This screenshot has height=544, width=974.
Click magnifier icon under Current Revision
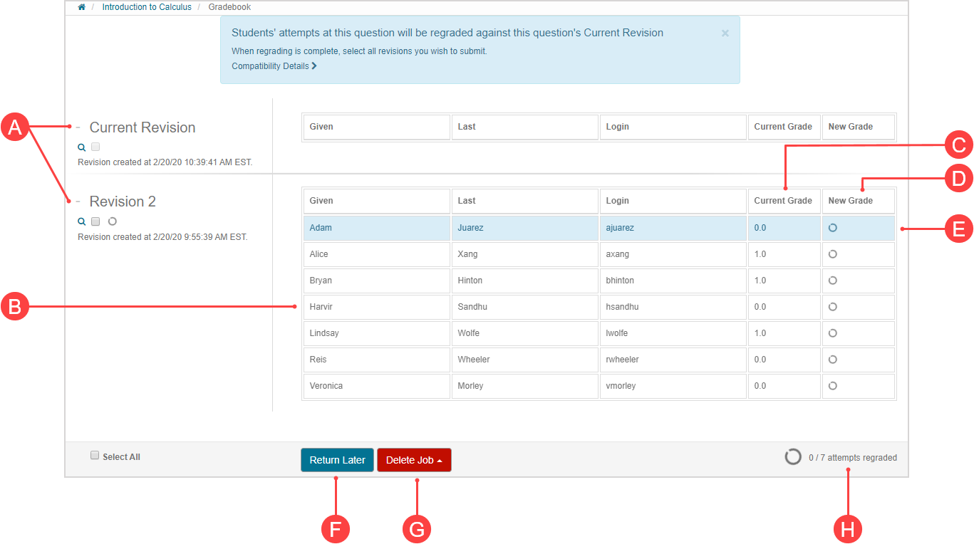[x=81, y=147]
